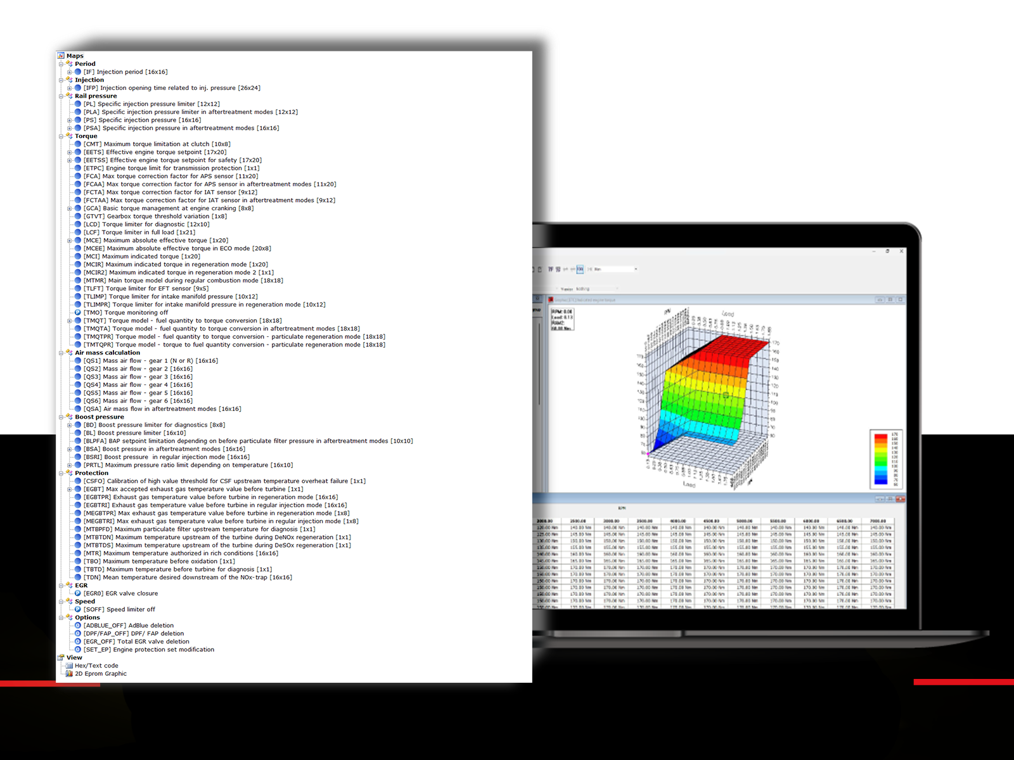1014x760 pixels.
Task: Collapse the Boost pressure category
Action: click(61, 417)
